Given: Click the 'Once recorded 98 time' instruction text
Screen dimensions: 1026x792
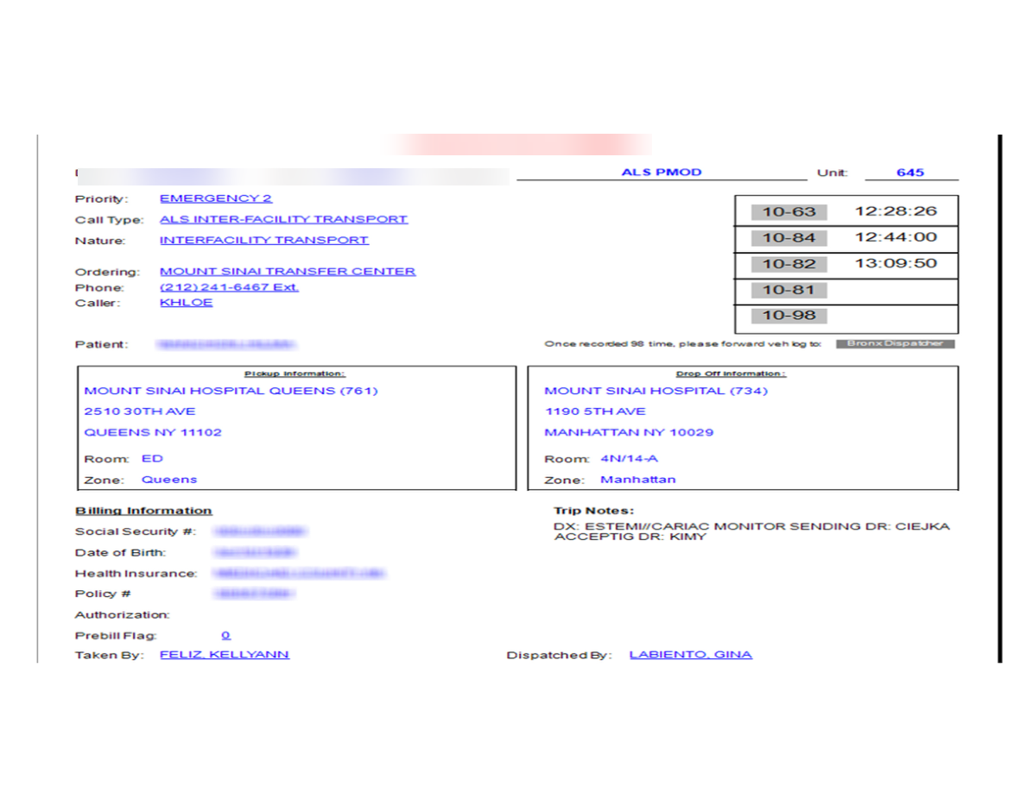Looking at the screenshot, I should [682, 343].
